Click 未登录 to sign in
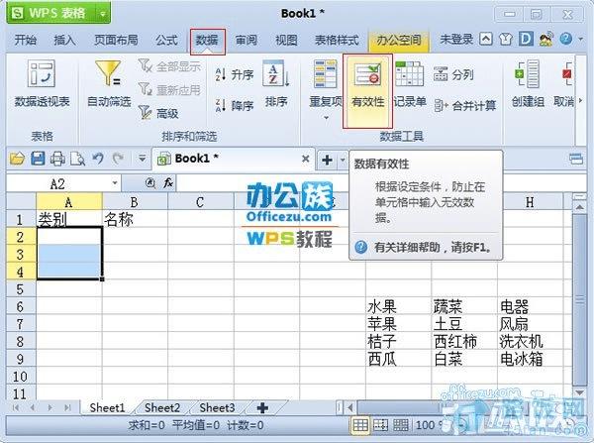This screenshot has width=594, height=443. 456,39
